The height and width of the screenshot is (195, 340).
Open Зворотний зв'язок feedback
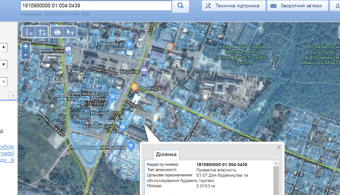point(297,6)
